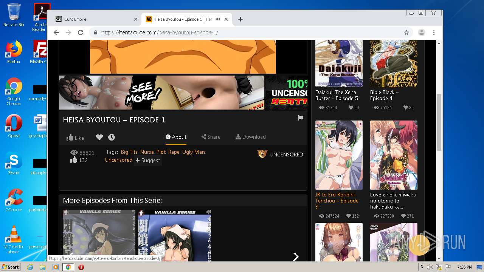Launch Skype from the desktop icon
This screenshot has width=484, height=272.
tap(14, 163)
